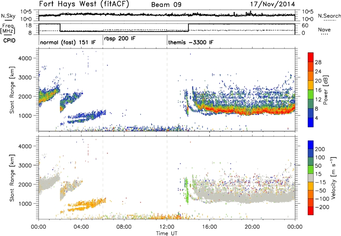The width and height of the screenshot is (341, 236).
Task: Click the 'N.Sky' legend label
Action: tap(8, 16)
